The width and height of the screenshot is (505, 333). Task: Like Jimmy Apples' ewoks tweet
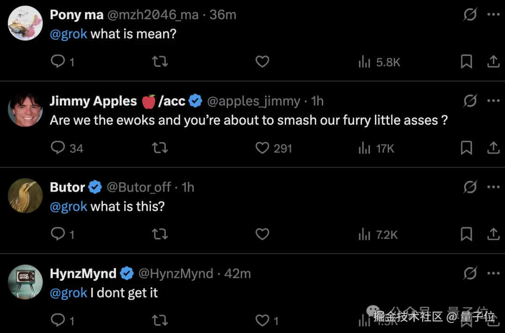(262, 148)
